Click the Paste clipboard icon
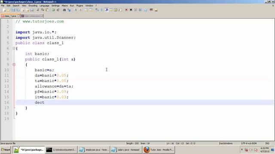275x154 pixels. tap(47, 10)
